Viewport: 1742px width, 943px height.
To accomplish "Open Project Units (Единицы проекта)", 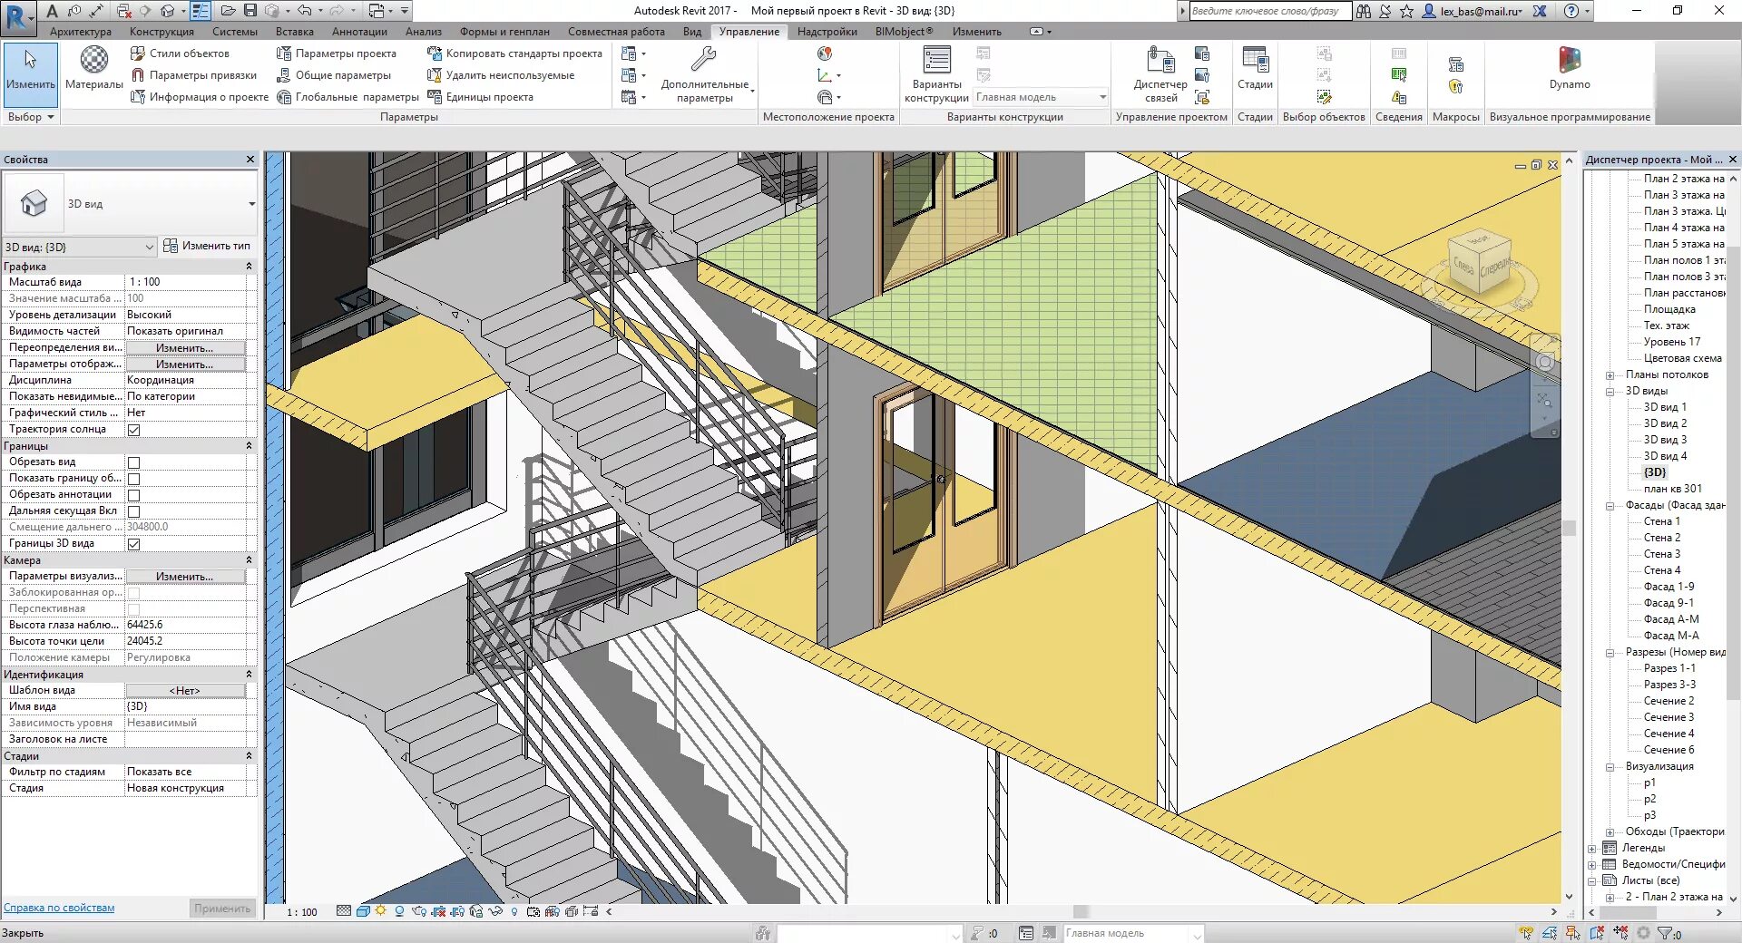I will click(480, 97).
